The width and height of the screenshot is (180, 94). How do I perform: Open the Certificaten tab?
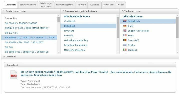[x=108, y=5]
